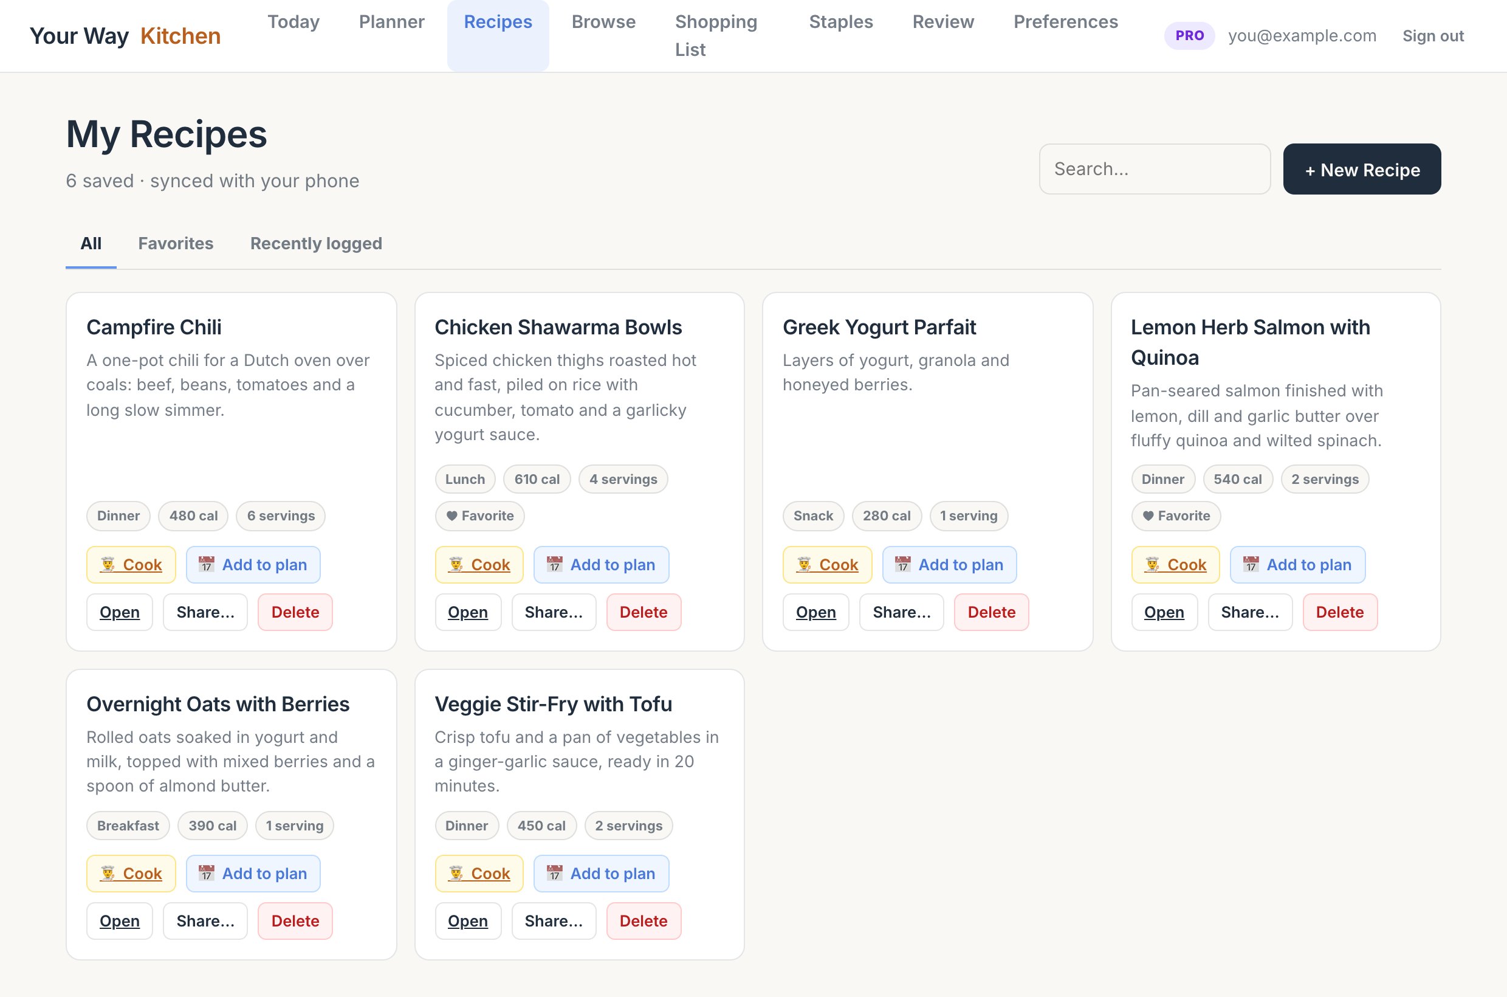This screenshot has width=1507, height=997.
Task: Click the calendar icon on Lemon Herb Salmon's Add to plan
Action: click(x=1252, y=564)
